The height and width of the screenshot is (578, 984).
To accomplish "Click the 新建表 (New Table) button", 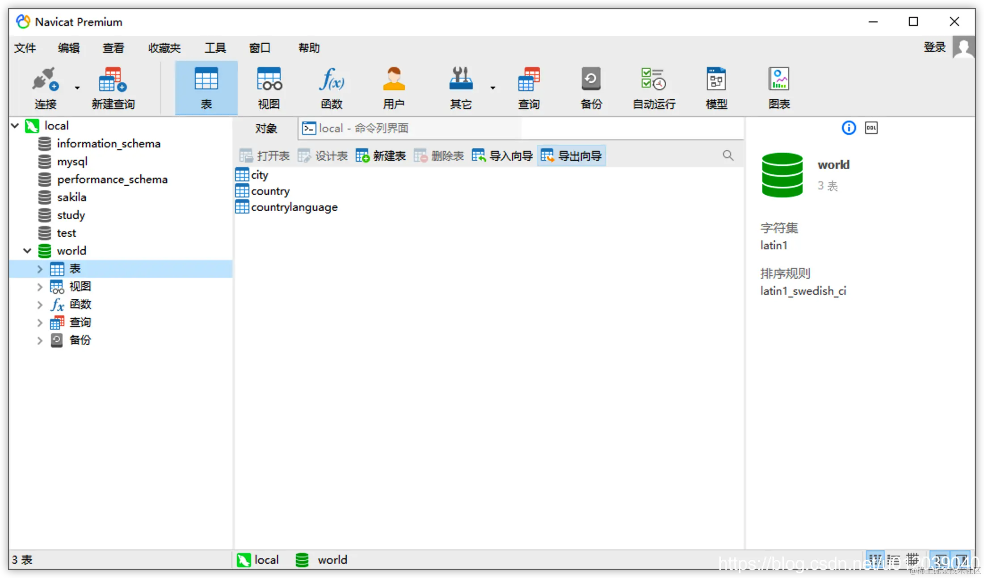I will (x=381, y=156).
